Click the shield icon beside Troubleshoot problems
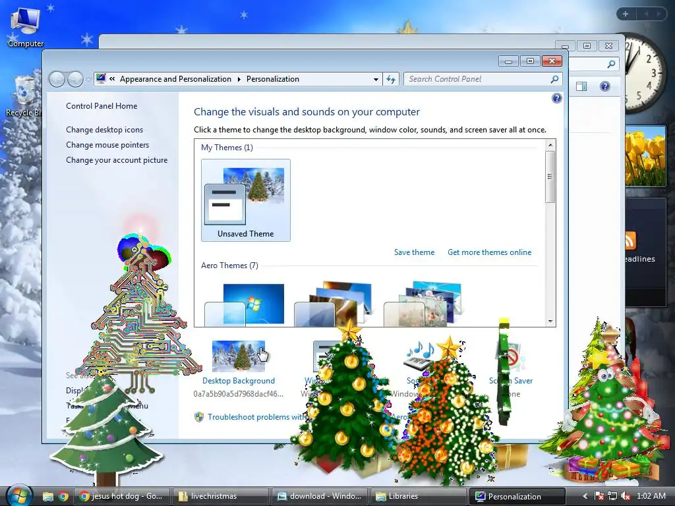This screenshot has width=675, height=506. click(199, 417)
